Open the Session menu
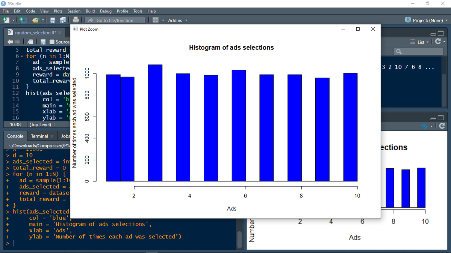 point(74,11)
